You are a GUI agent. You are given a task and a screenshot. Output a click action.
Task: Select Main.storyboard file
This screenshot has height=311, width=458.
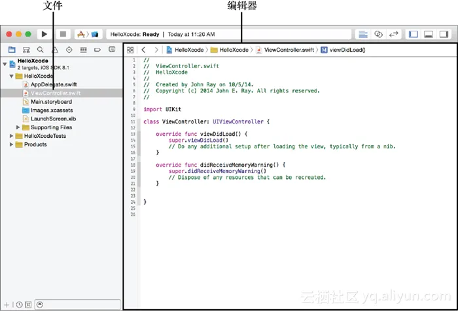pos(47,102)
